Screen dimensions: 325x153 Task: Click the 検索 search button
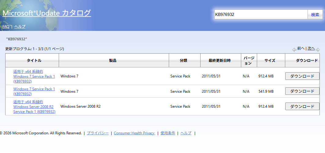tap(315, 14)
